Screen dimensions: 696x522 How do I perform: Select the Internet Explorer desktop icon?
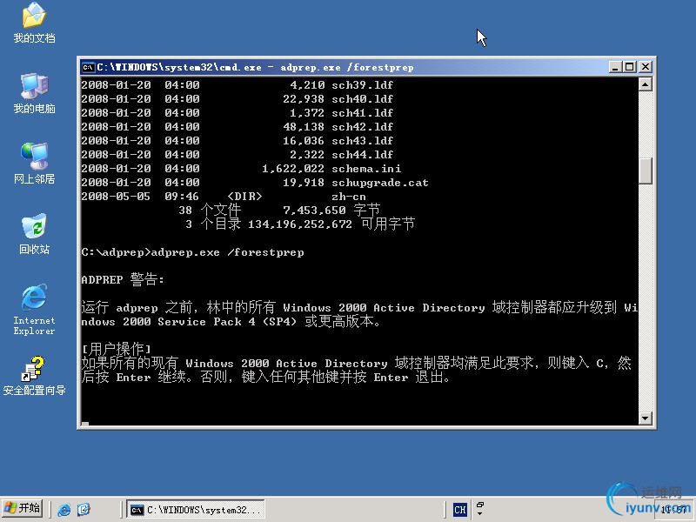coord(34,310)
